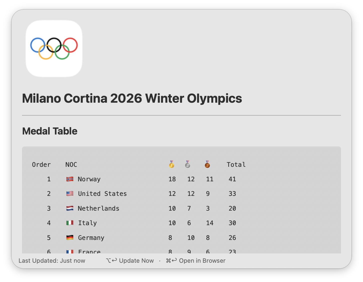
Task: Click the Norway flag icon
Action: 70,179
